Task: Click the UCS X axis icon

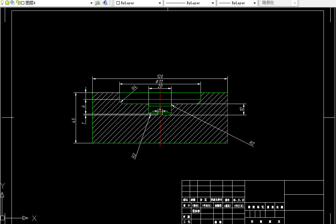Action: tap(34, 218)
